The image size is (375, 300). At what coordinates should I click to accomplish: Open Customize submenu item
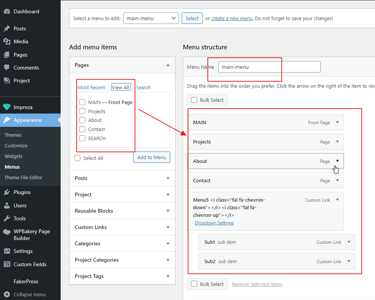[16, 146]
